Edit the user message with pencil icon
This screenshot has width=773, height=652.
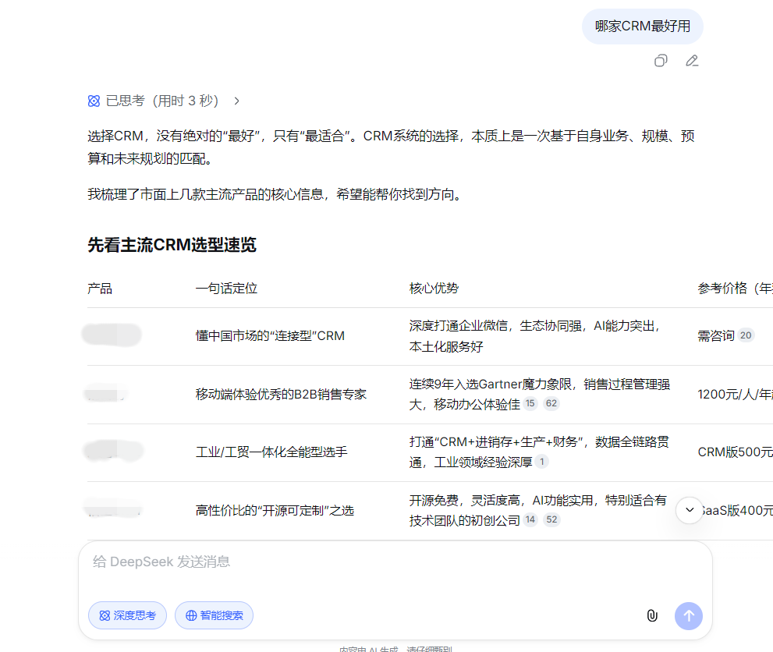692,61
